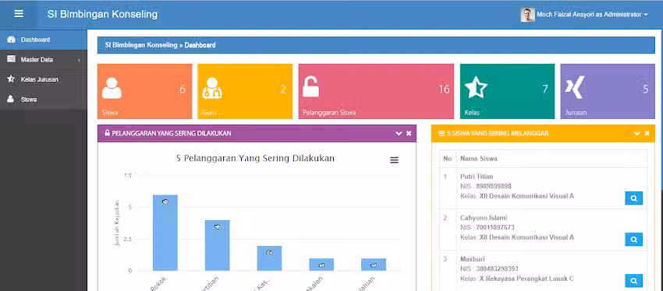663x291 pixels.
Task: View details for student Cahyono Islami
Action: [634, 239]
